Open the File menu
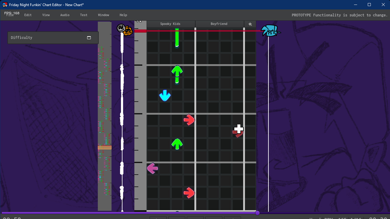The height and width of the screenshot is (219, 390). coord(10,15)
